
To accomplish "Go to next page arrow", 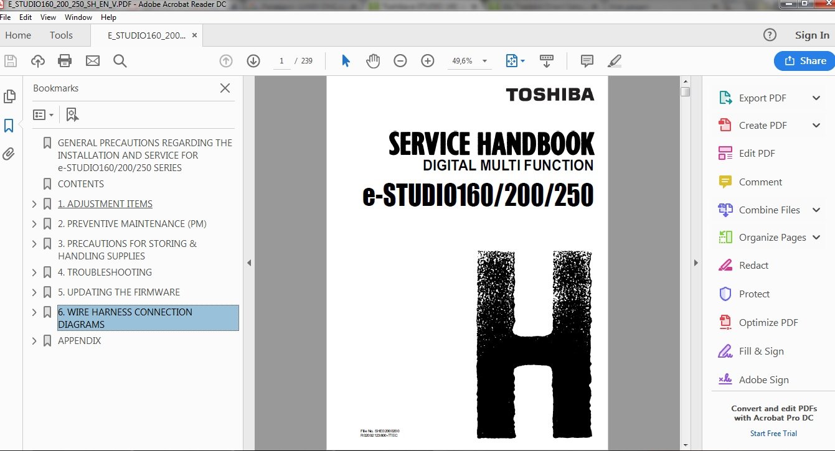I will [x=253, y=61].
